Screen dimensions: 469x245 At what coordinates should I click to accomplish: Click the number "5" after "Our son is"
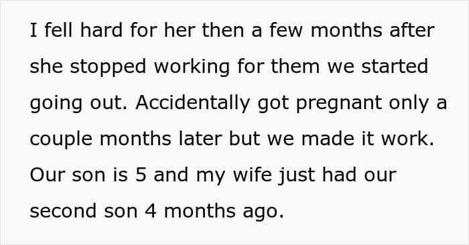(141, 175)
